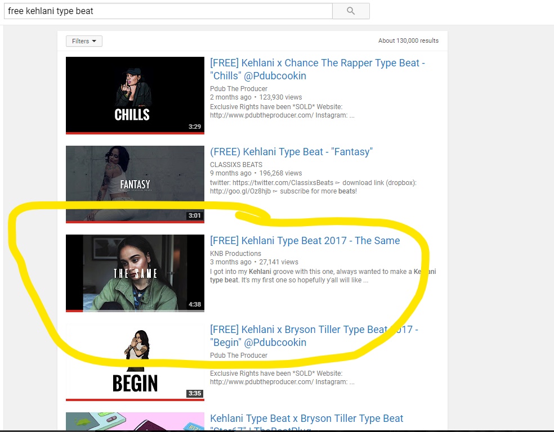
Task: Click the 'Fantasy' description with twitter link
Action: tap(313, 187)
